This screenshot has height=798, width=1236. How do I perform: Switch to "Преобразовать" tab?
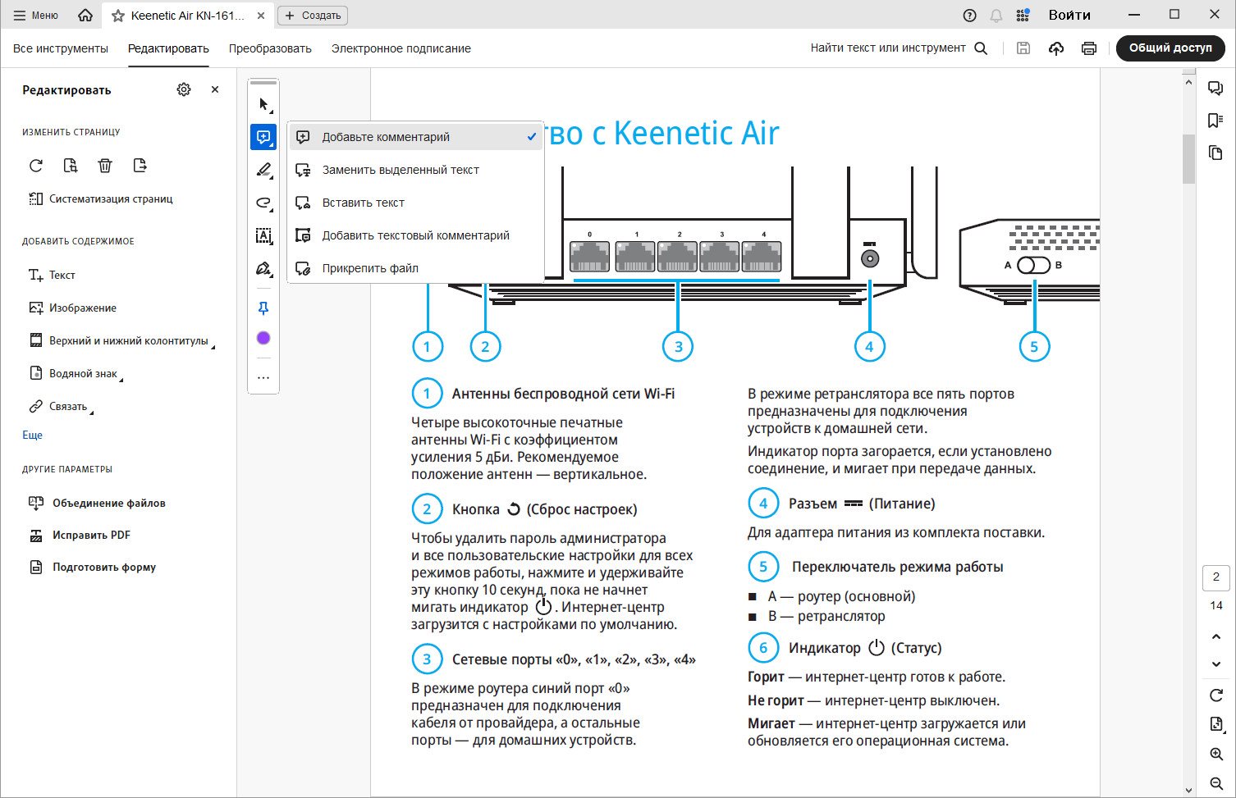coord(270,48)
